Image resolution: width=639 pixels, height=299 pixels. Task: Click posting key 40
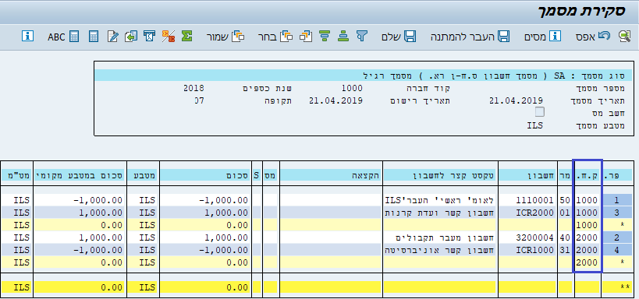565,237
